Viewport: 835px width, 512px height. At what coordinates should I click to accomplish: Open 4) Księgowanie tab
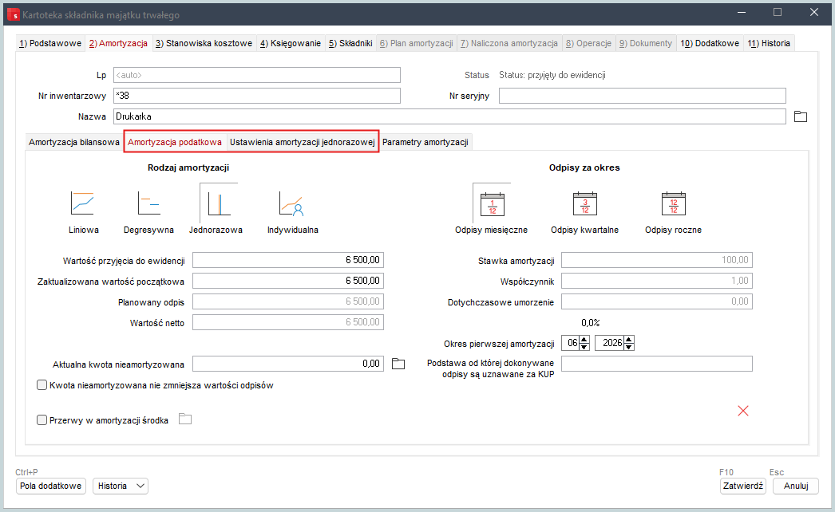click(291, 43)
